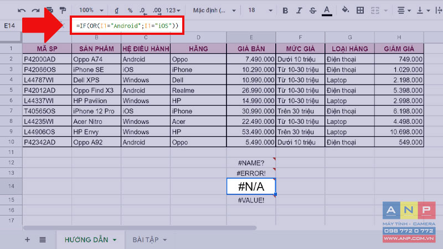Screen dimensions: 443x249
Task: Select the 14.990.000 price cell
Action: (251, 101)
